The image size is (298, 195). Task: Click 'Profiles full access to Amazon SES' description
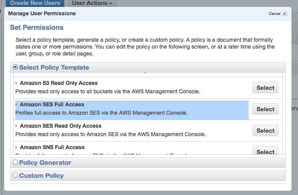tap(102, 113)
